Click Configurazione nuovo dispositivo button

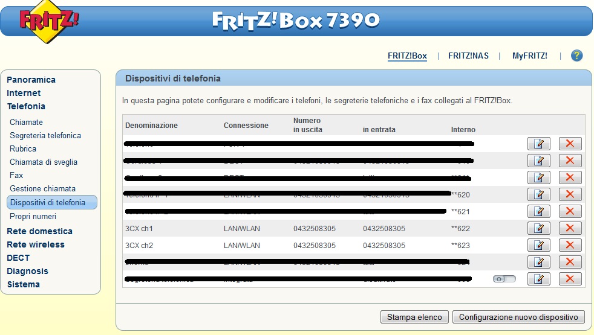518,317
